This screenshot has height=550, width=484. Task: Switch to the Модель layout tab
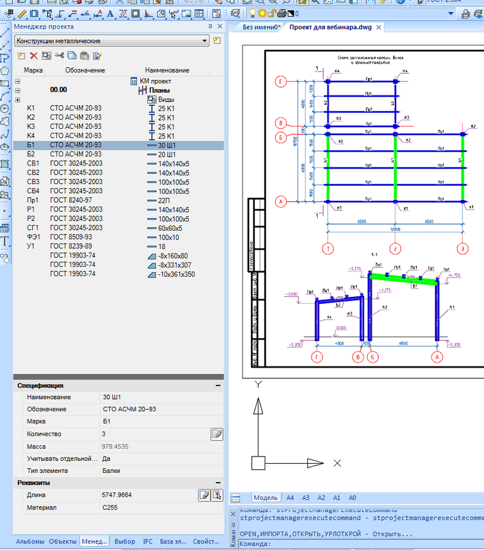pyautogui.click(x=265, y=497)
